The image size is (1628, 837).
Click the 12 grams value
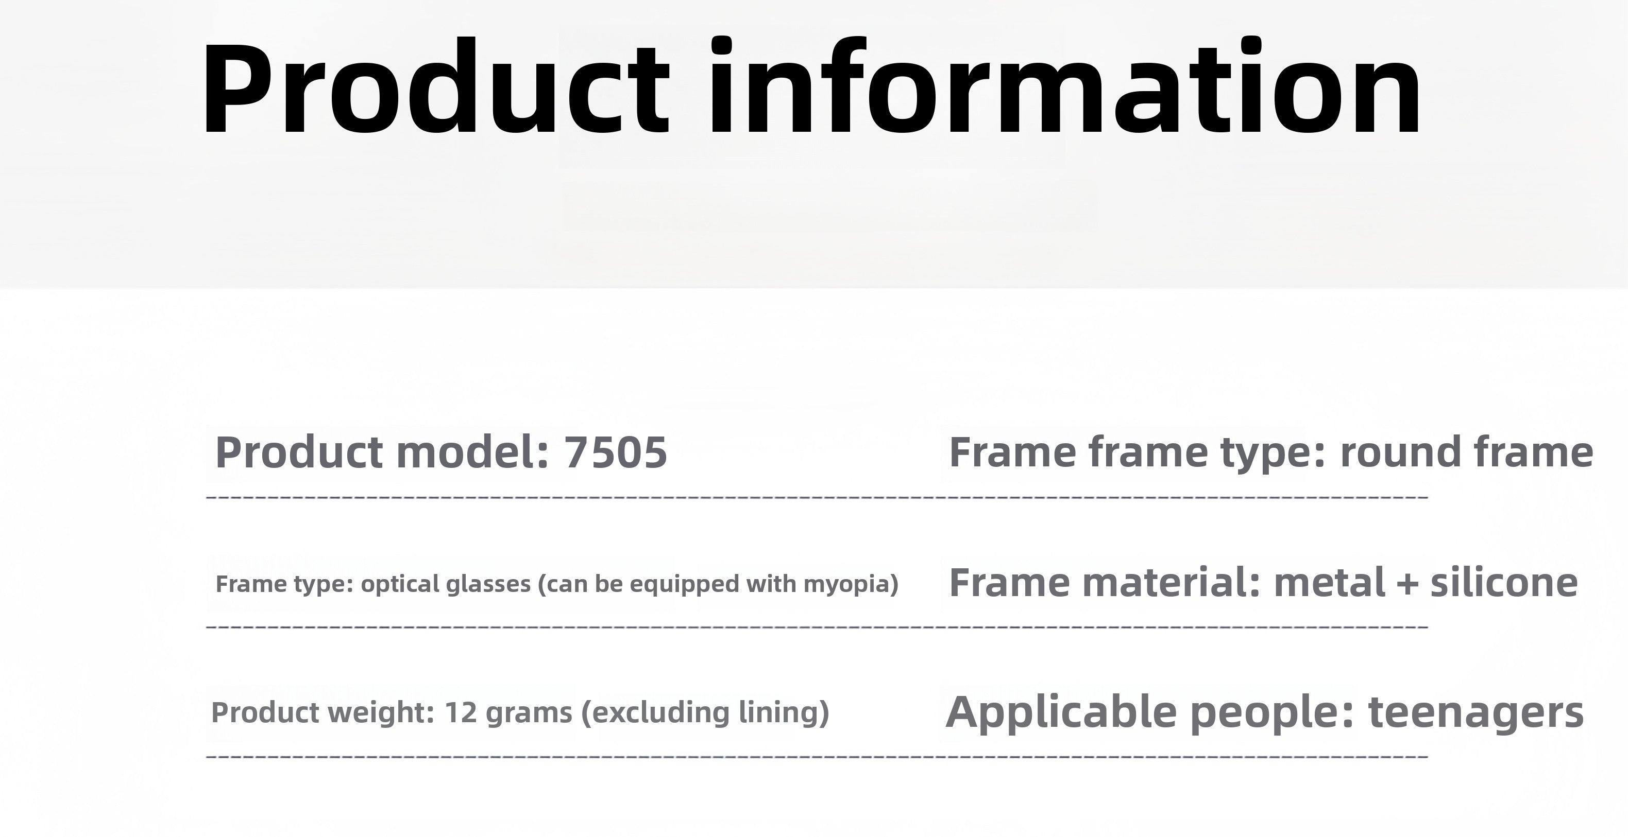tap(508, 712)
